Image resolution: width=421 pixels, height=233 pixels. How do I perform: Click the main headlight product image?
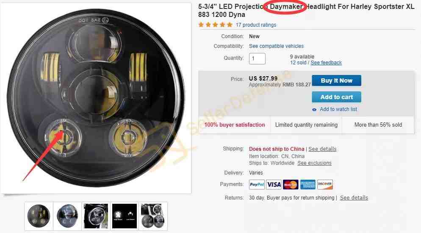point(96,98)
